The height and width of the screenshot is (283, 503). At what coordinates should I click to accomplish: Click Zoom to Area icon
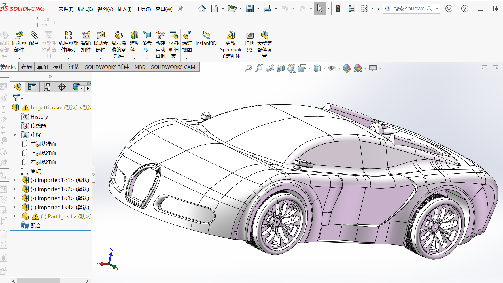tap(259, 68)
